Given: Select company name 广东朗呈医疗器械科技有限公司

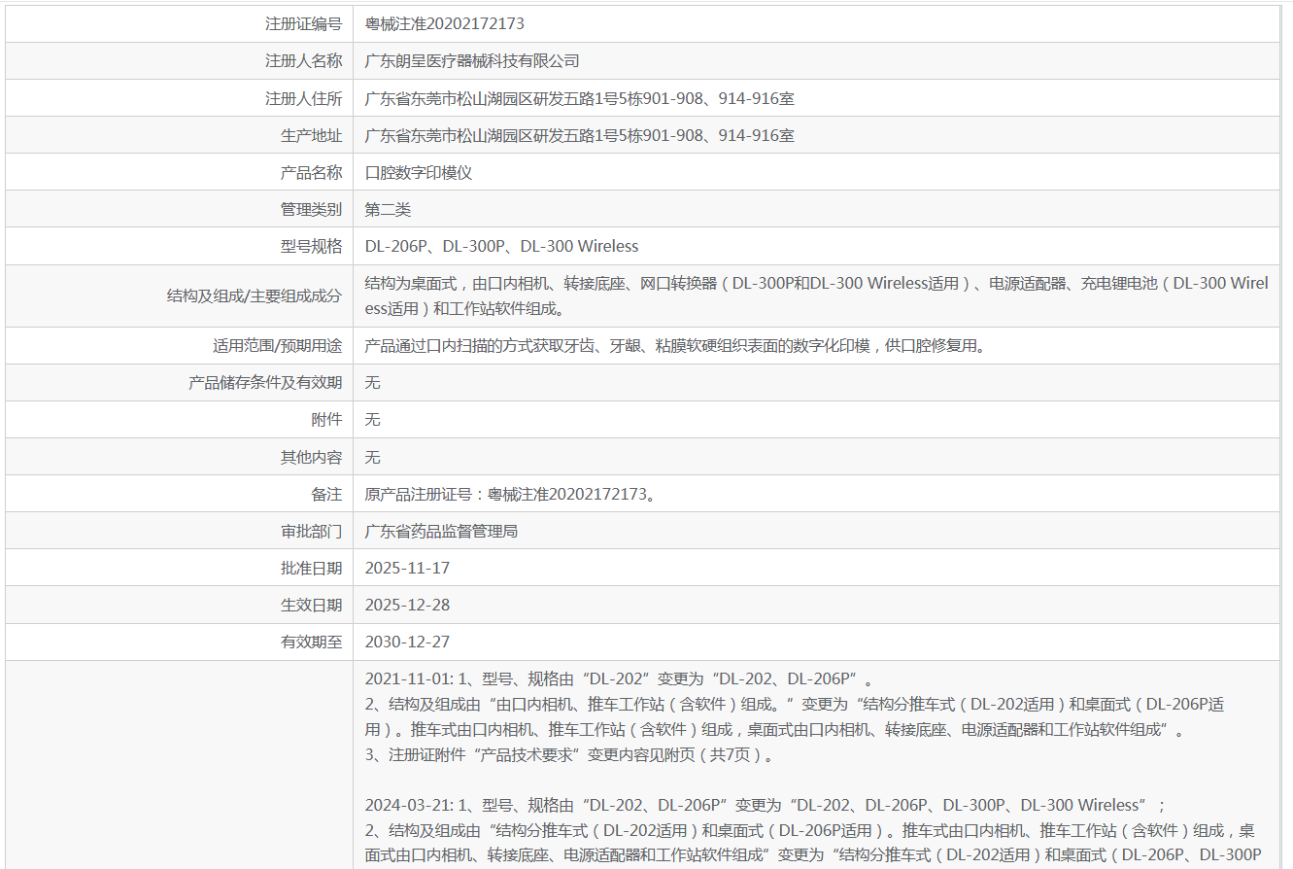Looking at the screenshot, I should click(x=472, y=61).
